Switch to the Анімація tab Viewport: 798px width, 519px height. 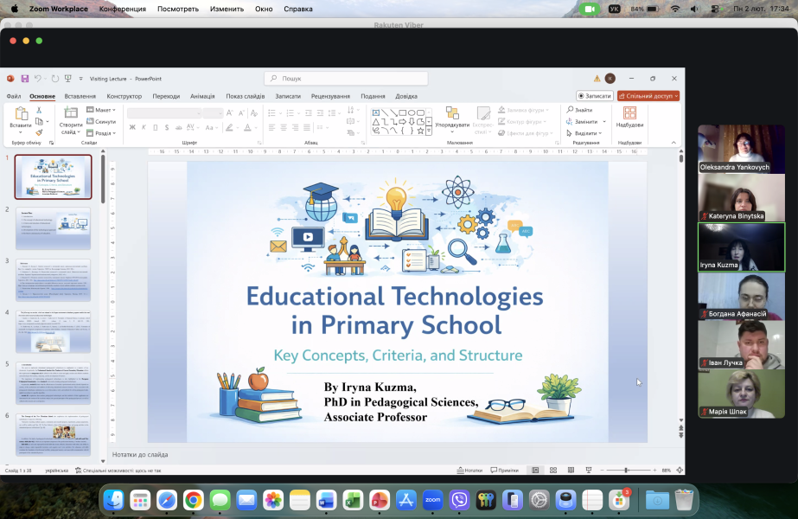(x=202, y=96)
